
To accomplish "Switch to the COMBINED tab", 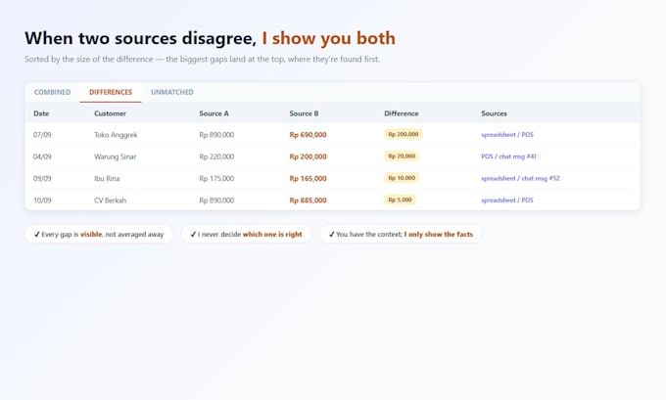I will pos(52,92).
